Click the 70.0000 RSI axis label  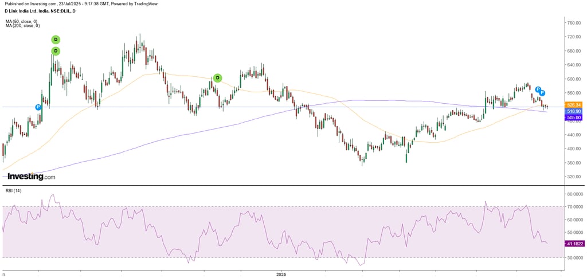pos(574,207)
